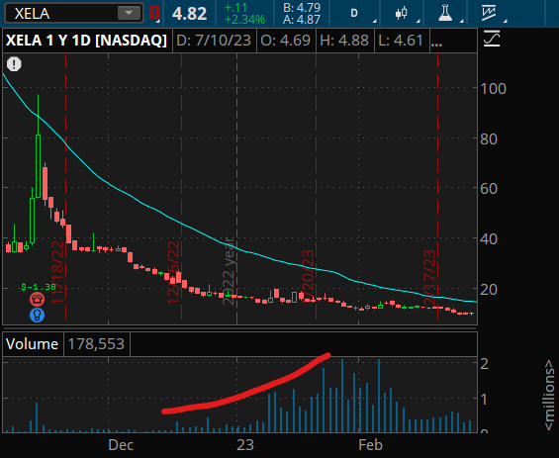This screenshot has height=458, width=559.
Task: Click the red alert badge next to symbol
Action: tap(154, 13)
